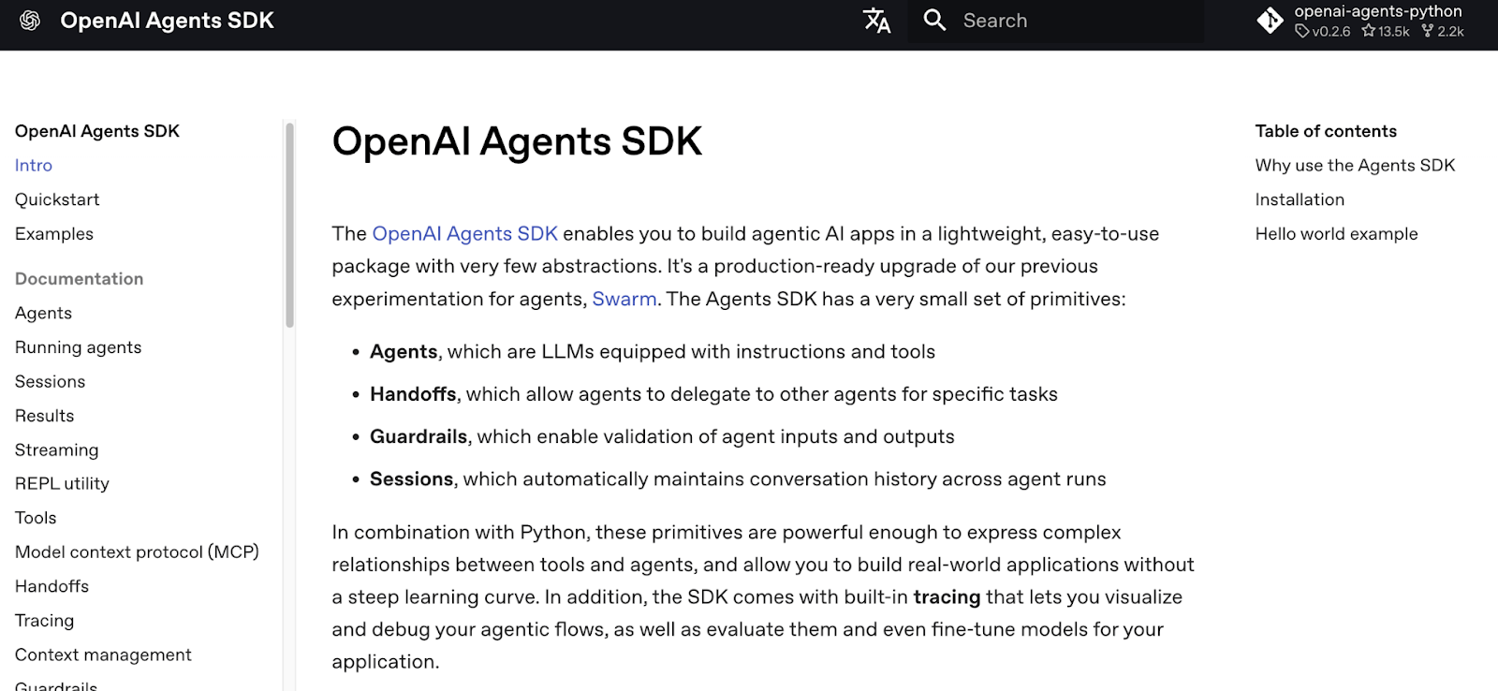Select Quickstart in the sidebar

57,199
